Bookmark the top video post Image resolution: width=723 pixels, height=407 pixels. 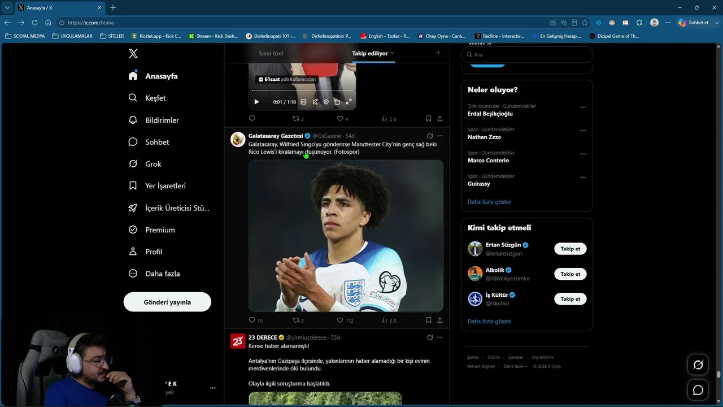coord(429,119)
